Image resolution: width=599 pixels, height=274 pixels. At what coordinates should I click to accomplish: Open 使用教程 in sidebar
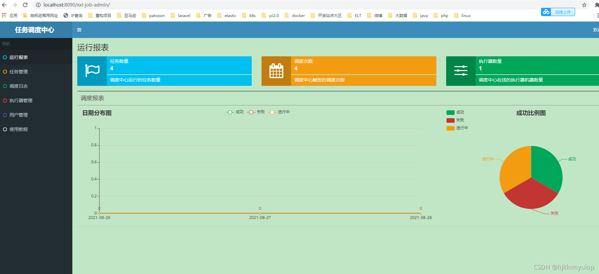(x=36, y=129)
